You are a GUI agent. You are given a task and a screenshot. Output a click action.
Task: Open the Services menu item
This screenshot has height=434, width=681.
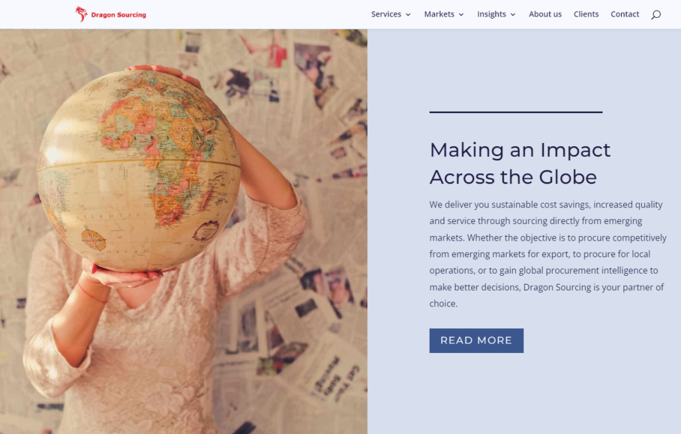386,15
